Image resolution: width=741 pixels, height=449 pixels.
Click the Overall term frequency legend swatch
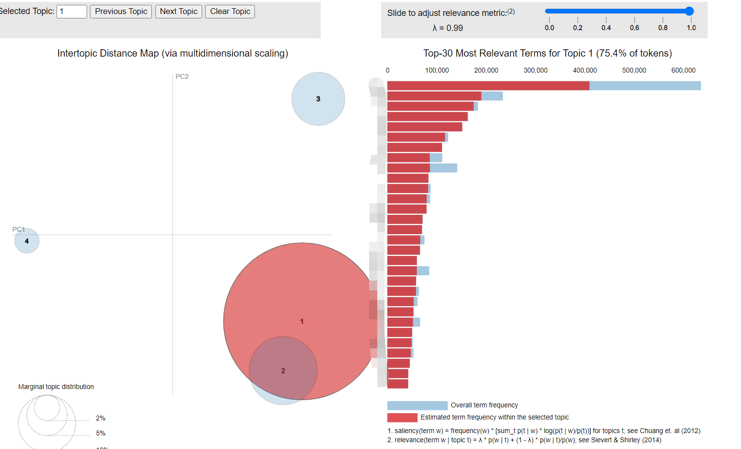point(417,405)
